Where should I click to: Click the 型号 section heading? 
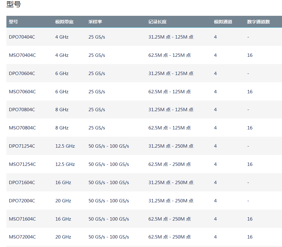pyautogui.click(x=14, y=4)
